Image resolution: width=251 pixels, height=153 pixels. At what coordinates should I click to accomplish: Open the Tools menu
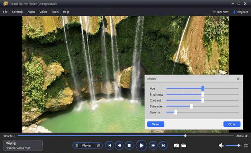(x=55, y=12)
